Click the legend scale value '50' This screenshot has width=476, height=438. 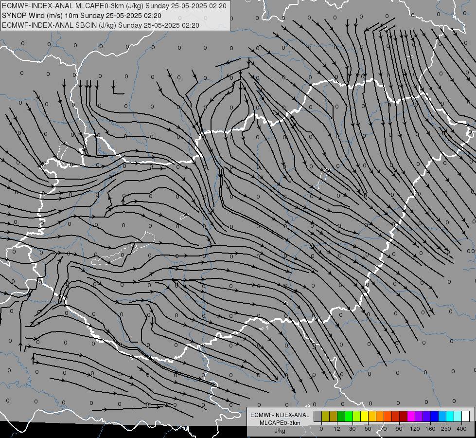368,429
